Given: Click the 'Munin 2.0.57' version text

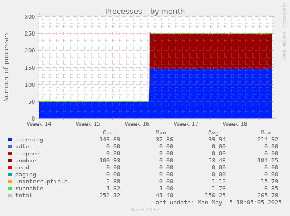Looking at the screenshot, I should [145, 210].
